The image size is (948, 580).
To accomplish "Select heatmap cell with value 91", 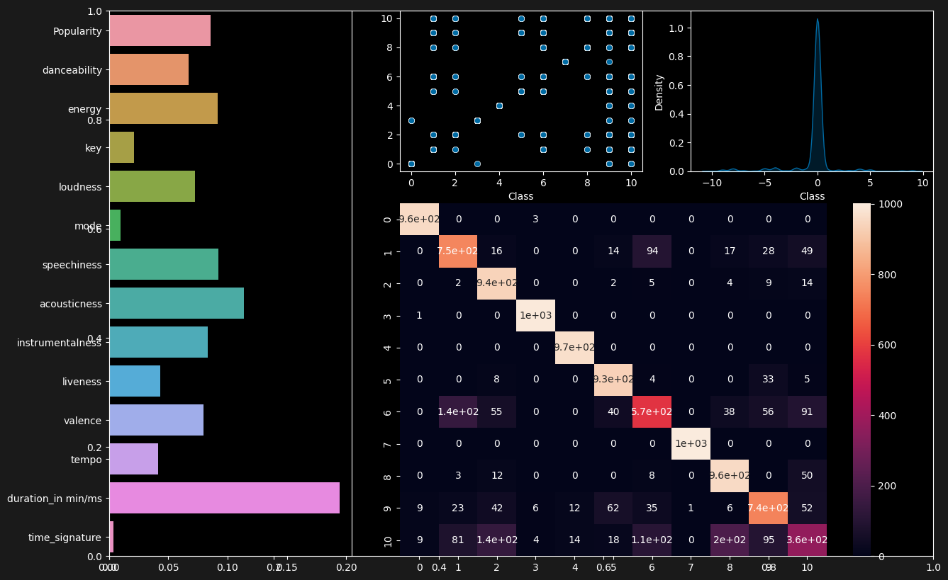I will 807,412.
